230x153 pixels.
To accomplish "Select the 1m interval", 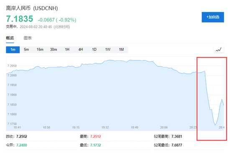I will pyautogui.click(x=13, y=50).
